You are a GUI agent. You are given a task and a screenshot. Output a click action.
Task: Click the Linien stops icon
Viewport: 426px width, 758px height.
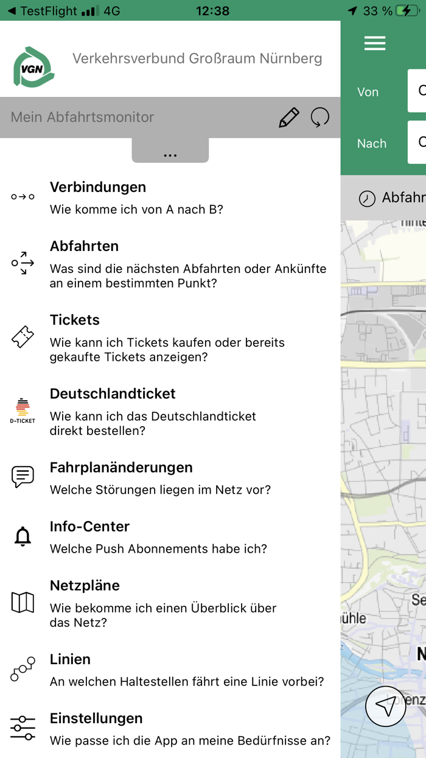pos(22,669)
